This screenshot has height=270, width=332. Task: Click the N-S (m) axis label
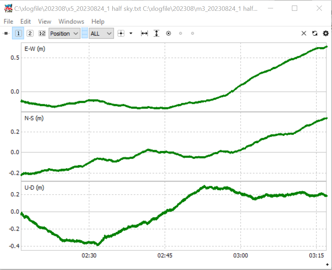[34, 118]
